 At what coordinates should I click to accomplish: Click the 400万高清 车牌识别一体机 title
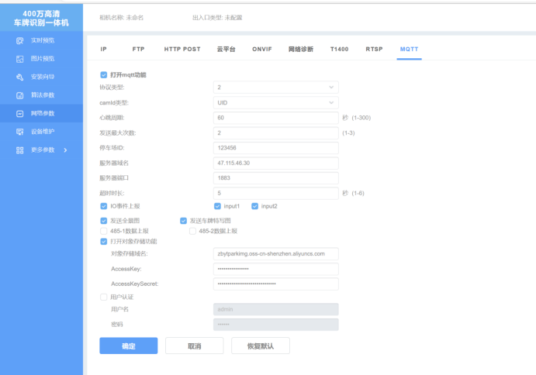(x=41, y=18)
